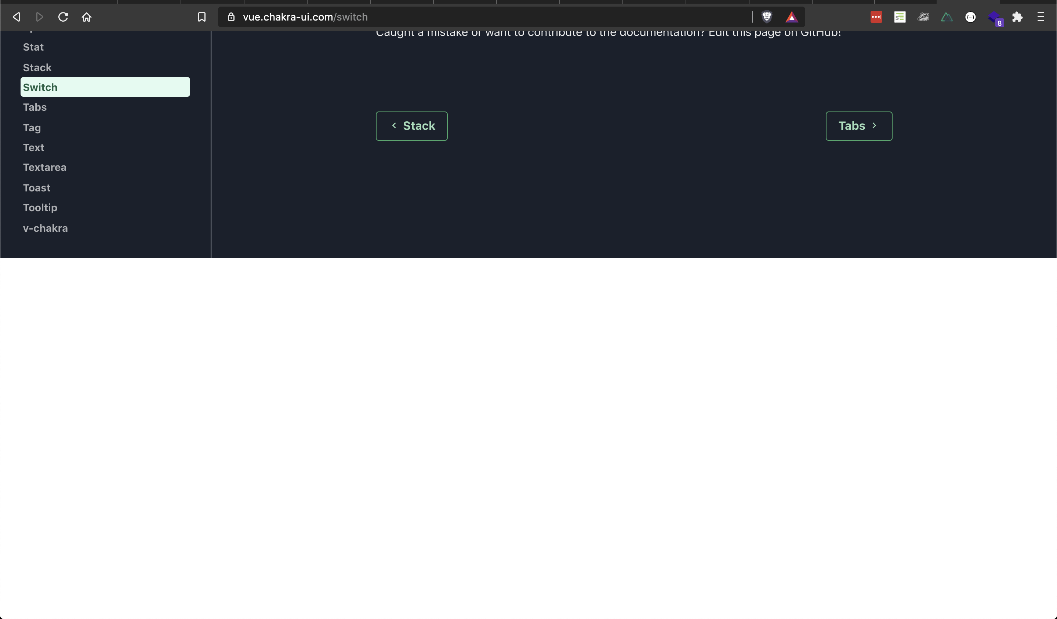Click the browser back arrow
Viewport: 1057px width, 619px height.
click(17, 17)
